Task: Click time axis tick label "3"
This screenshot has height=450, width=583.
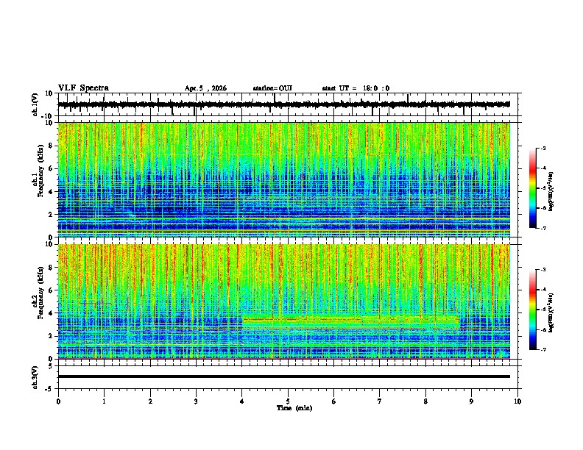Action: (x=196, y=401)
